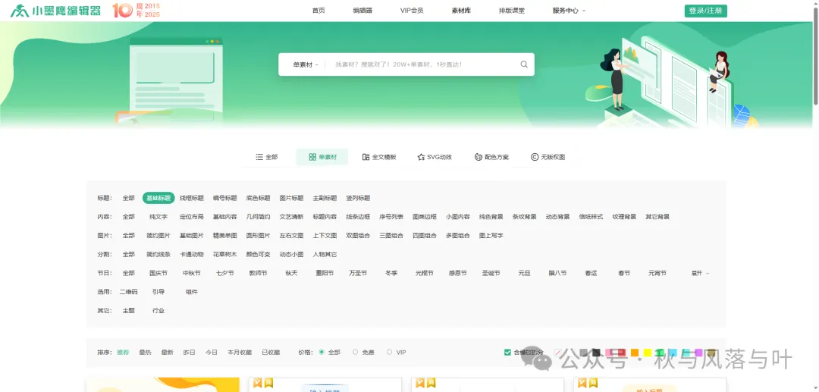This screenshot has width=819, height=392.
Task: Choose the 引导 filter
Action: coord(158,292)
